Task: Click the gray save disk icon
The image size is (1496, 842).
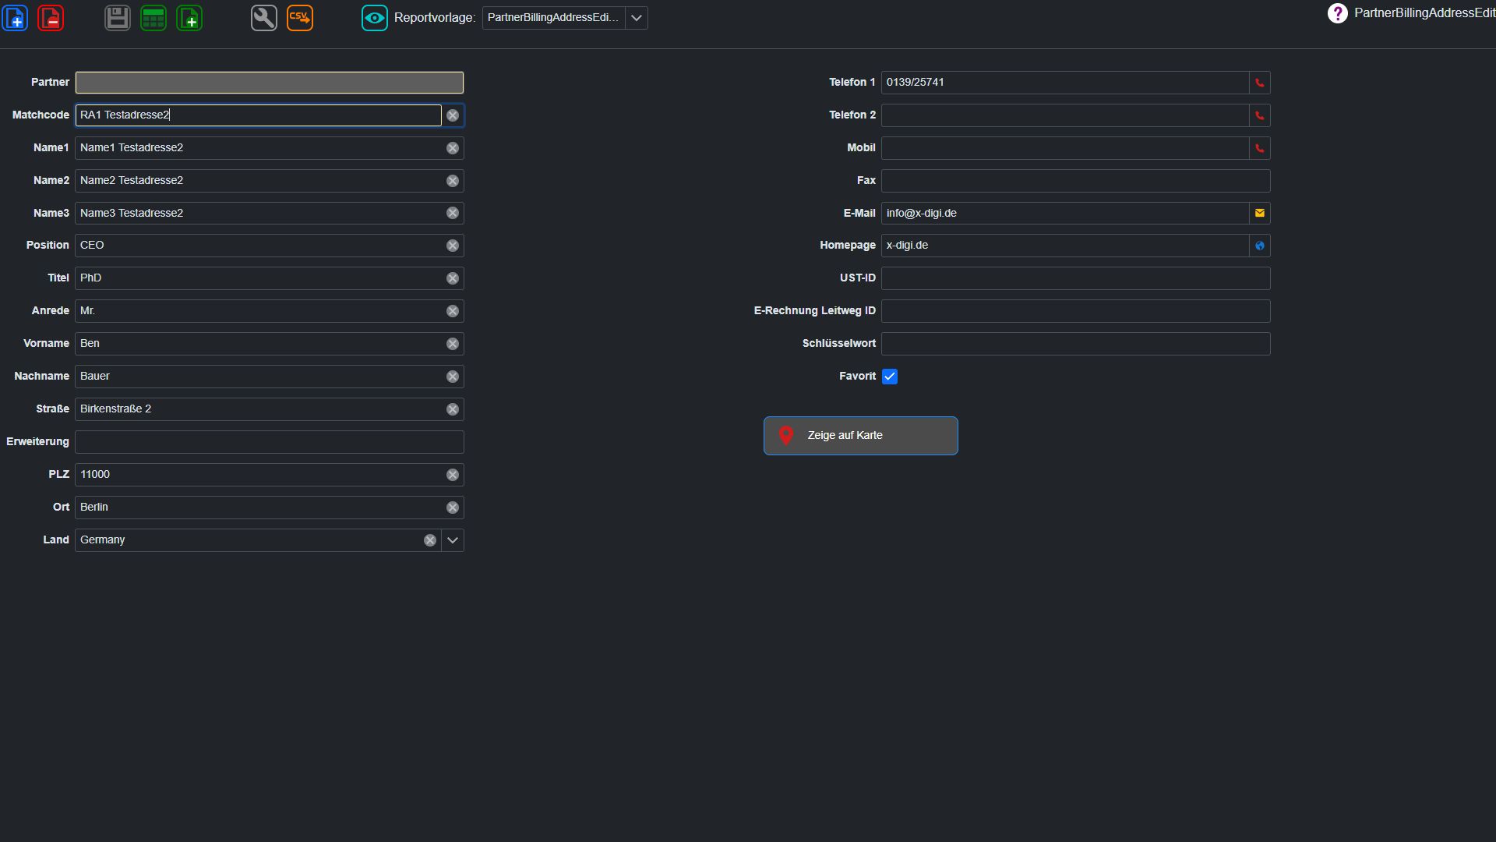Action: pyautogui.click(x=118, y=18)
